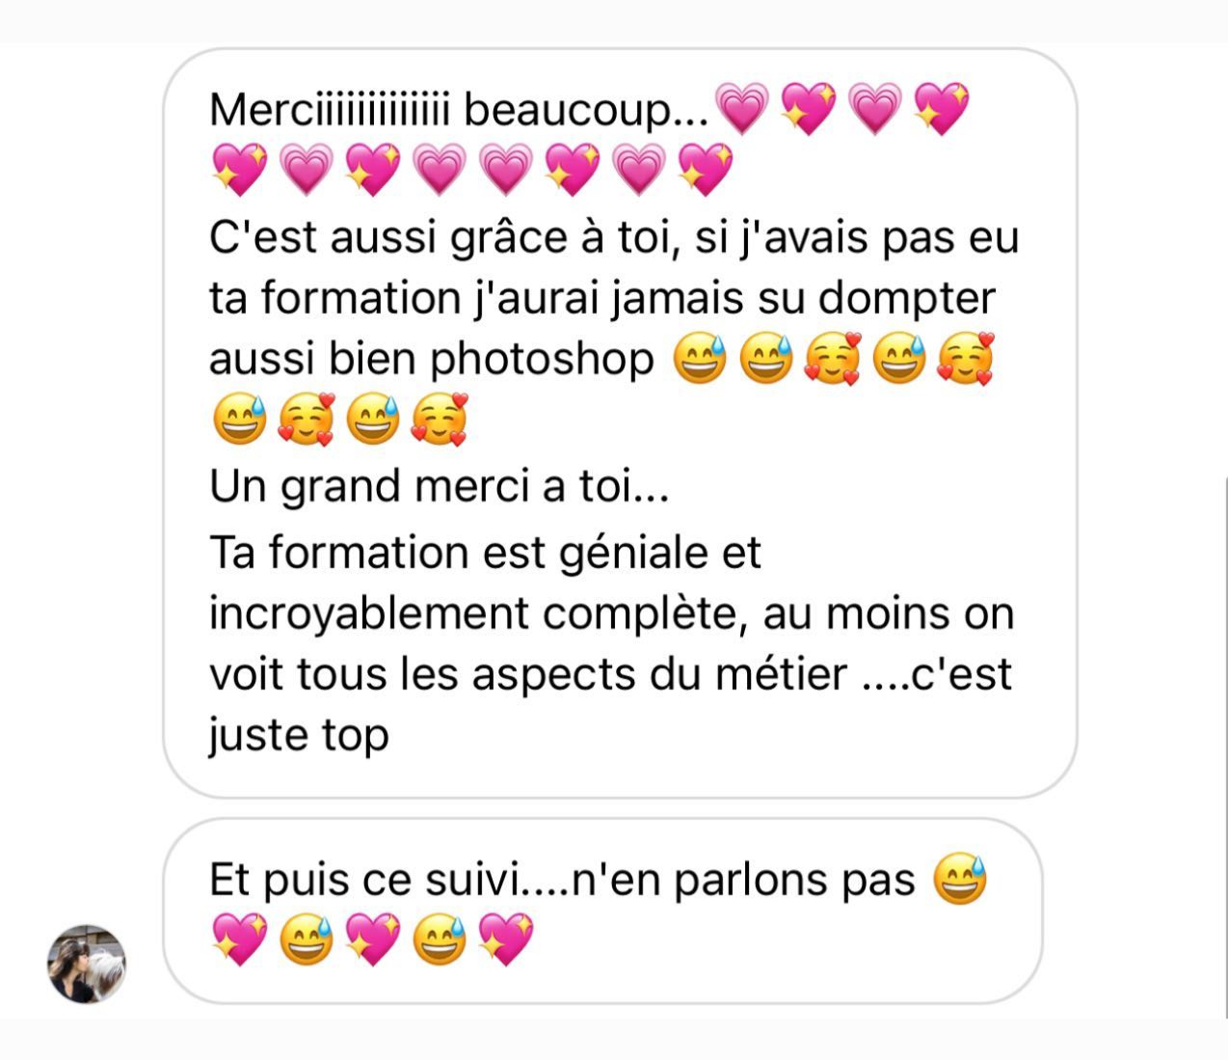This screenshot has height=1060, width=1228.
Task: Select the "Ta formation est géniale et" line
Action: click(x=485, y=554)
